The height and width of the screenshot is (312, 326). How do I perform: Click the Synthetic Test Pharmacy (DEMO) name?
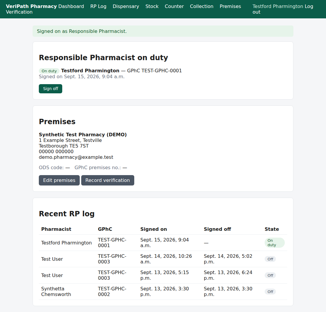coord(83,135)
